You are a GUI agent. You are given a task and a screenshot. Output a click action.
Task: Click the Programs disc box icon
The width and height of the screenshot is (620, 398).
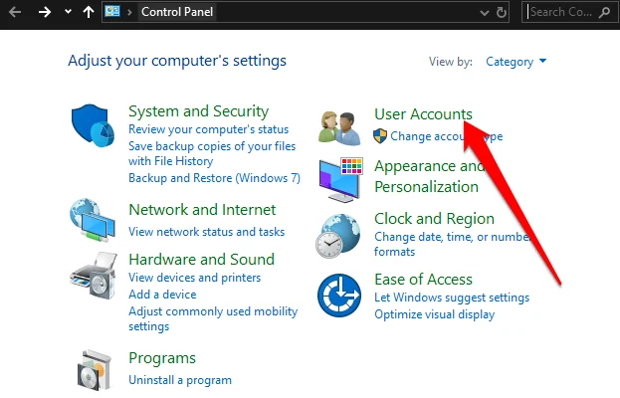point(95,369)
